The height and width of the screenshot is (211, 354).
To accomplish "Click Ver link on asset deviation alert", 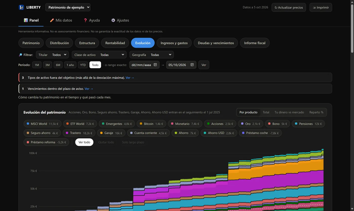I will click(x=130, y=78).
